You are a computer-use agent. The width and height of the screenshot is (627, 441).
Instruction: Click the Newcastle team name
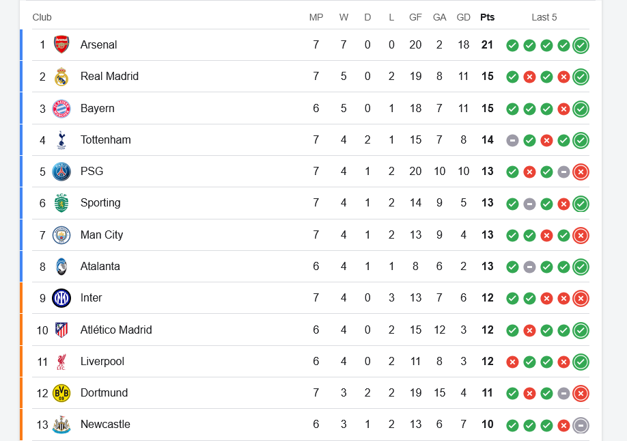[x=105, y=425]
